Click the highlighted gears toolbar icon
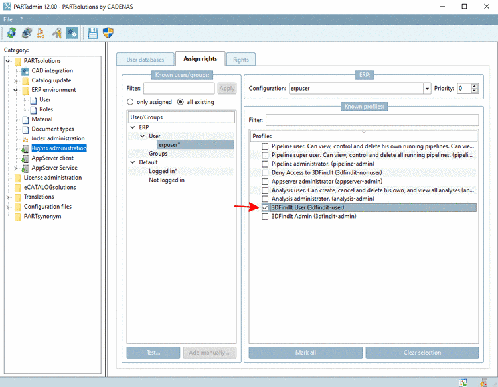498x387 pixels. [72, 32]
